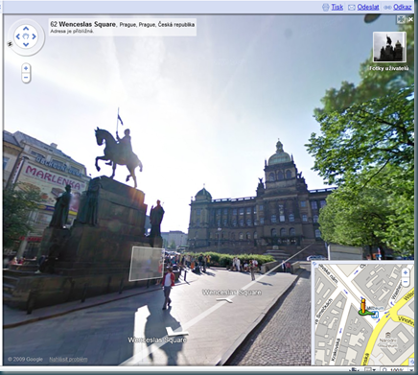The width and height of the screenshot is (418, 375).
Task: Rotate the view left using the compass left arrow
Action: pyautogui.click(x=18, y=36)
